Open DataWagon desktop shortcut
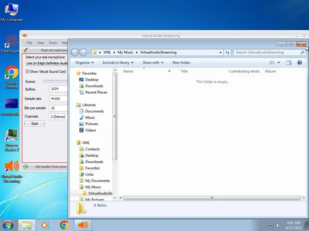Image resolution: width=309 pixels, height=231 pixels. (10, 44)
